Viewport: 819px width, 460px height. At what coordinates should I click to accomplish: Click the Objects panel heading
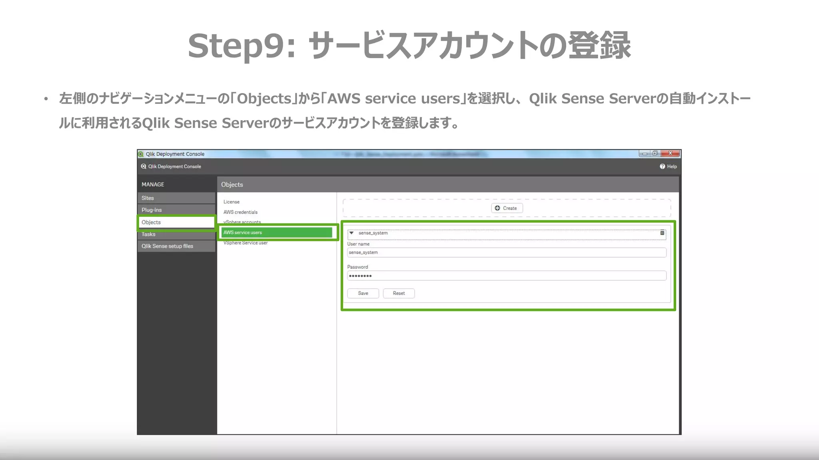[x=232, y=185]
